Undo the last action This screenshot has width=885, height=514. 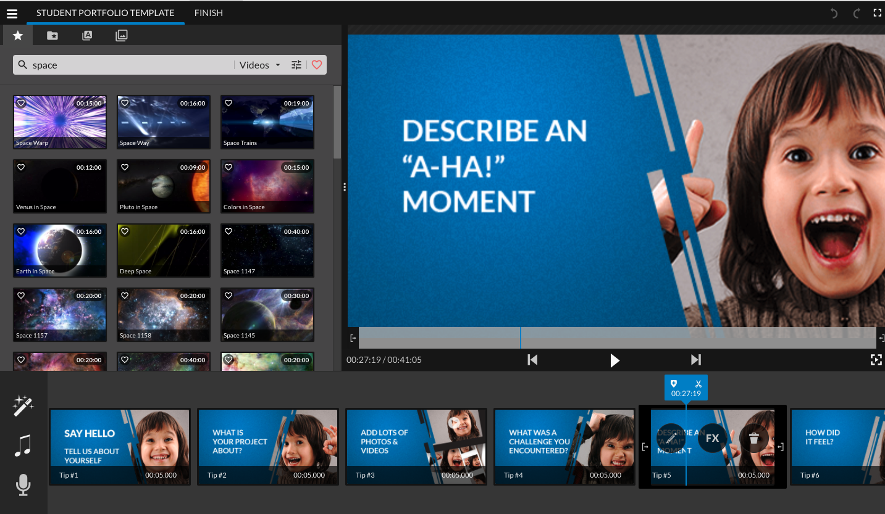(834, 13)
